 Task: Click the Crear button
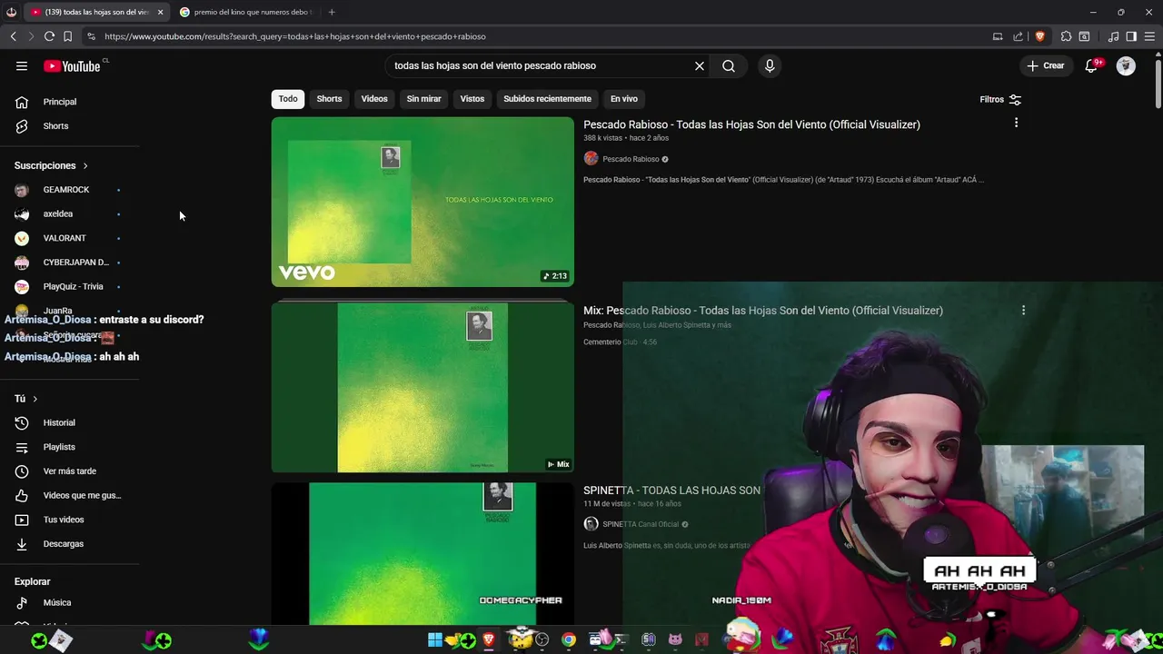click(x=1045, y=65)
